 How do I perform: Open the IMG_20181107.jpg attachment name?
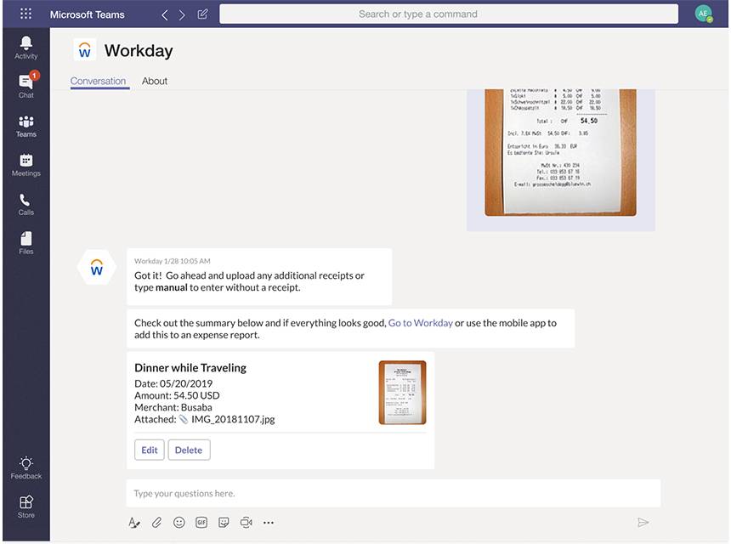(x=233, y=420)
